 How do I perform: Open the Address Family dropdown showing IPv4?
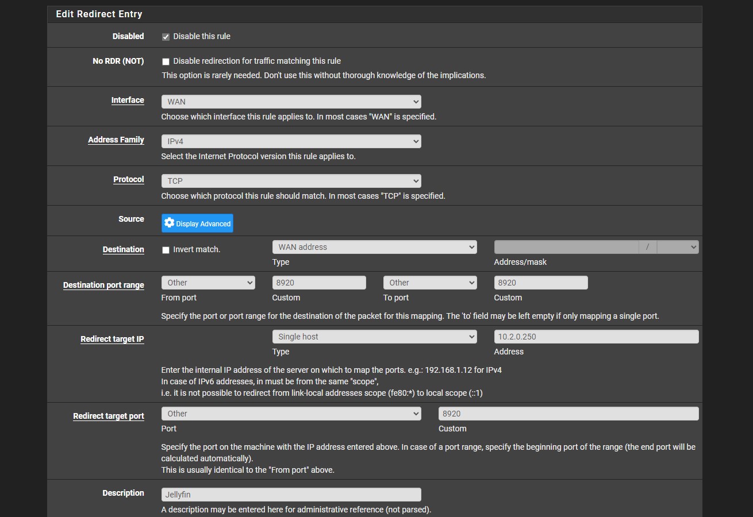291,141
